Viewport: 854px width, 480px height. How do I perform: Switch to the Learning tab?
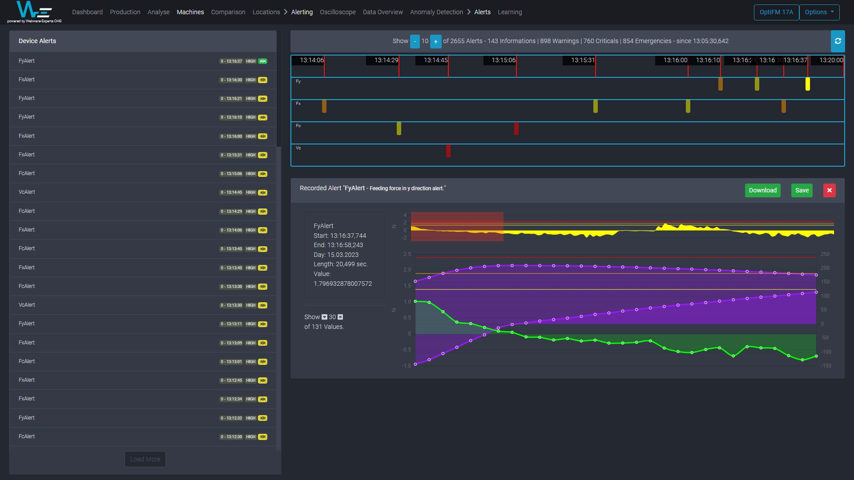click(x=509, y=12)
